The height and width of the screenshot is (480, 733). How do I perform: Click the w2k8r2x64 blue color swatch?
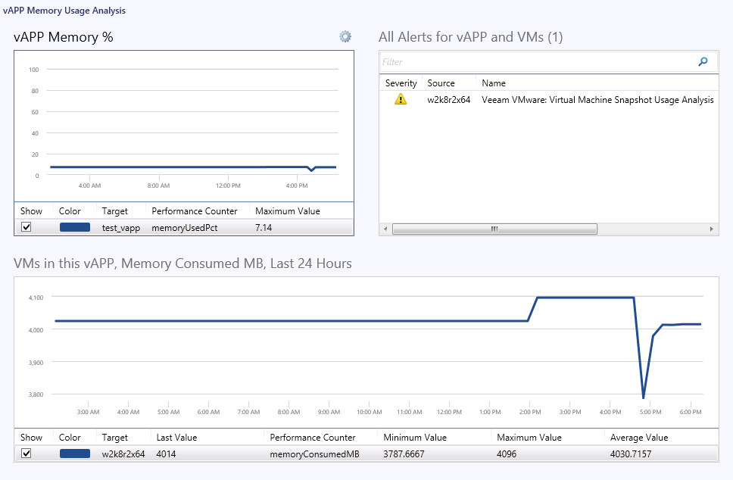(x=75, y=454)
